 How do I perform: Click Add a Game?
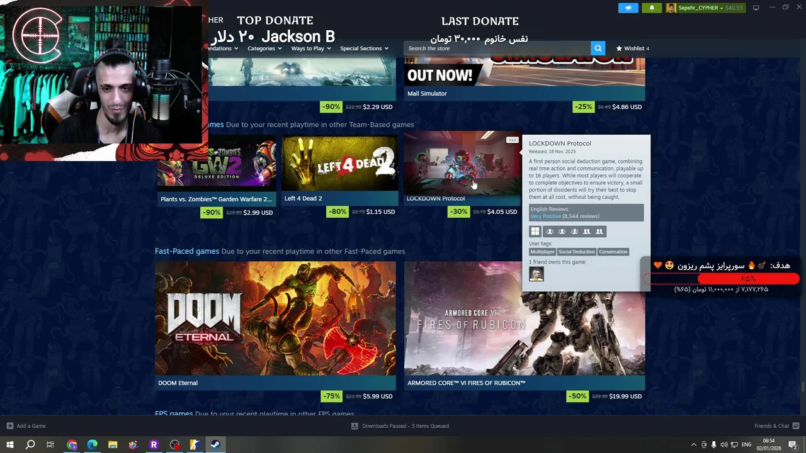click(26, 426)
